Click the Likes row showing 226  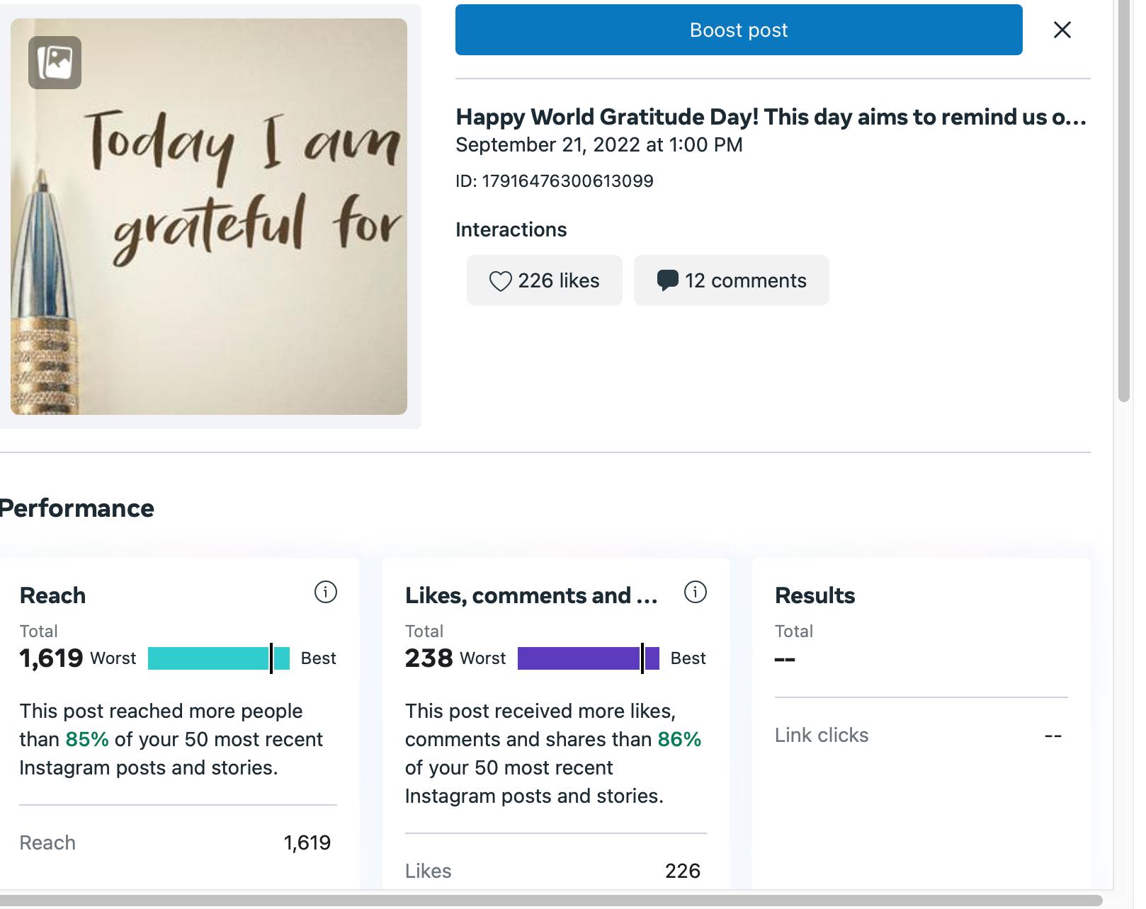point(552,871)
